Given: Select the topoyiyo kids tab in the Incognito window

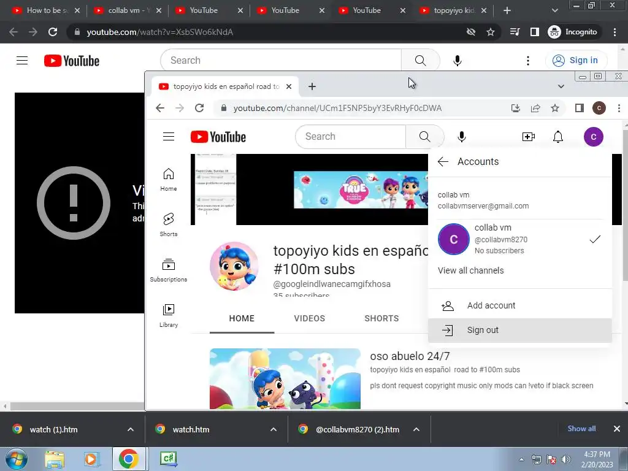Looking at the screenshot, I should point(453,10).
